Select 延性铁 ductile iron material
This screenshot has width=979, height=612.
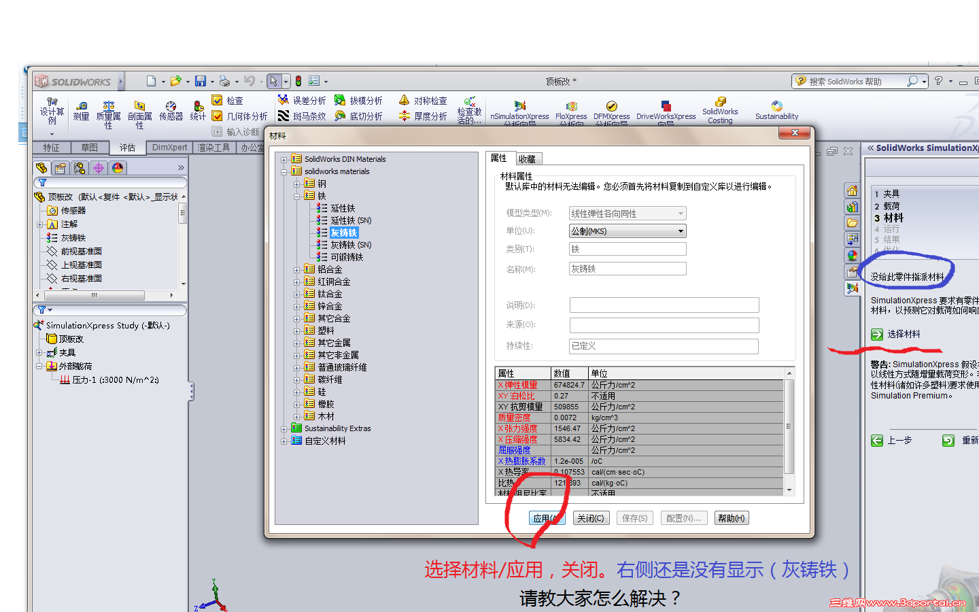click(343, 209)
